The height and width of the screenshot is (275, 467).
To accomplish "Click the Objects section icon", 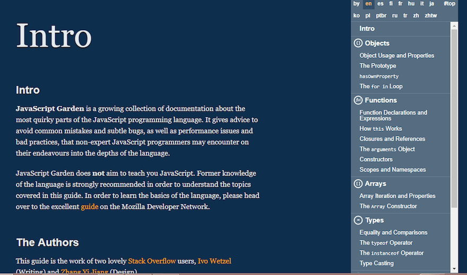I will [358, 43].
